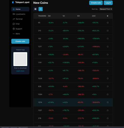The image size is (124, 128).
Task: Click the -15.4% 5M value
Action: tap(51, 23)
